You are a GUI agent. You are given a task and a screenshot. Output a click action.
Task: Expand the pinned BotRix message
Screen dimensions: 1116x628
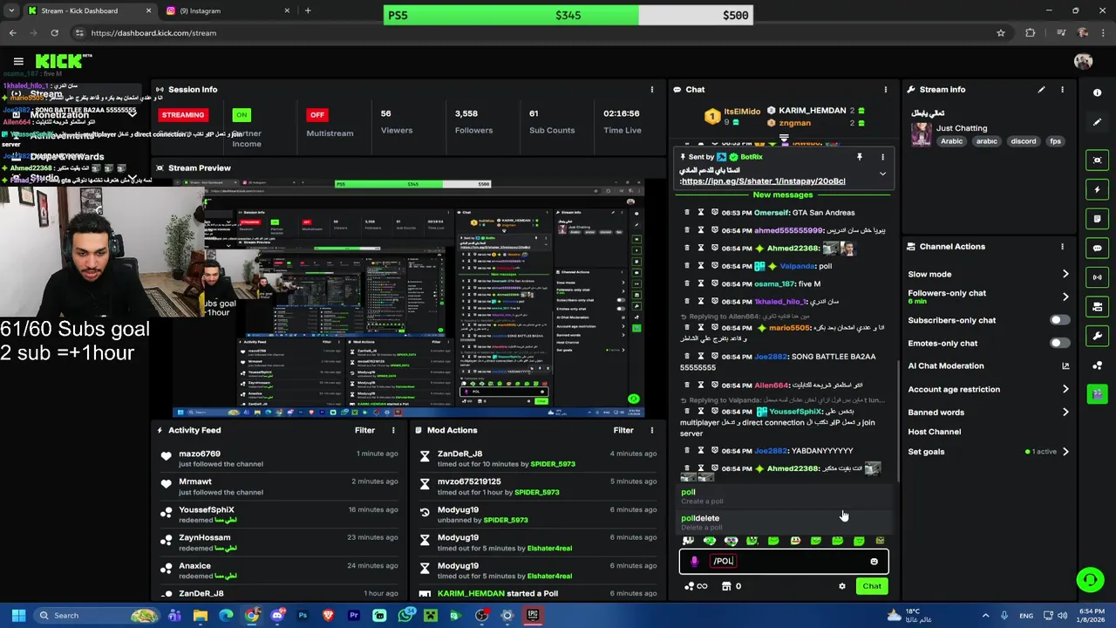(x=882, y=174)
